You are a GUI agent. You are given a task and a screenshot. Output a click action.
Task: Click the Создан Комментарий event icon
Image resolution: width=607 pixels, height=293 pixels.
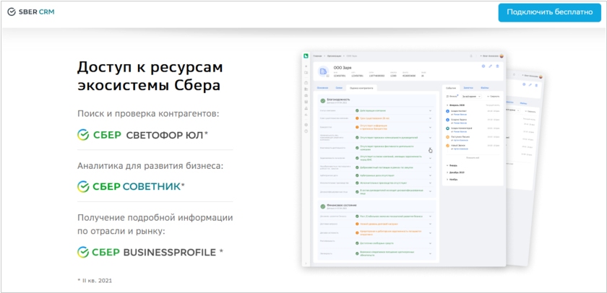click(x=448, y=128)
